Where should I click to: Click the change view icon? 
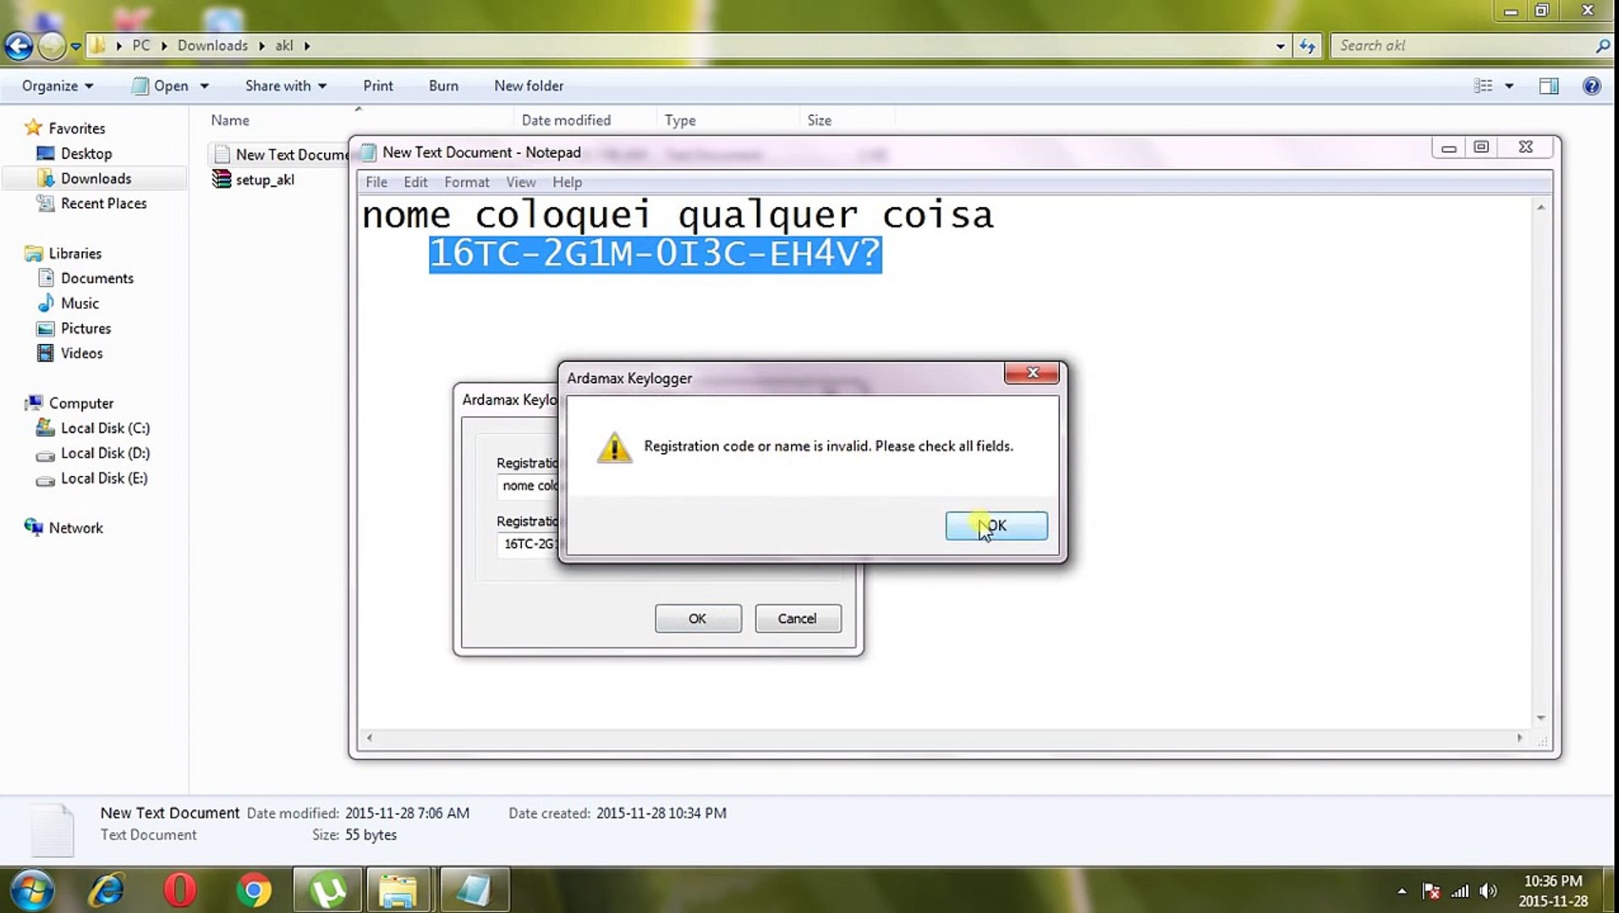click(x=1483, y=85)
